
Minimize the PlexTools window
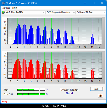point(85,3)
